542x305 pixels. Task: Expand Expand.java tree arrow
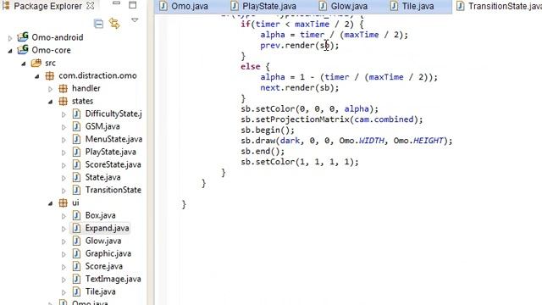(x=64, y=229)
